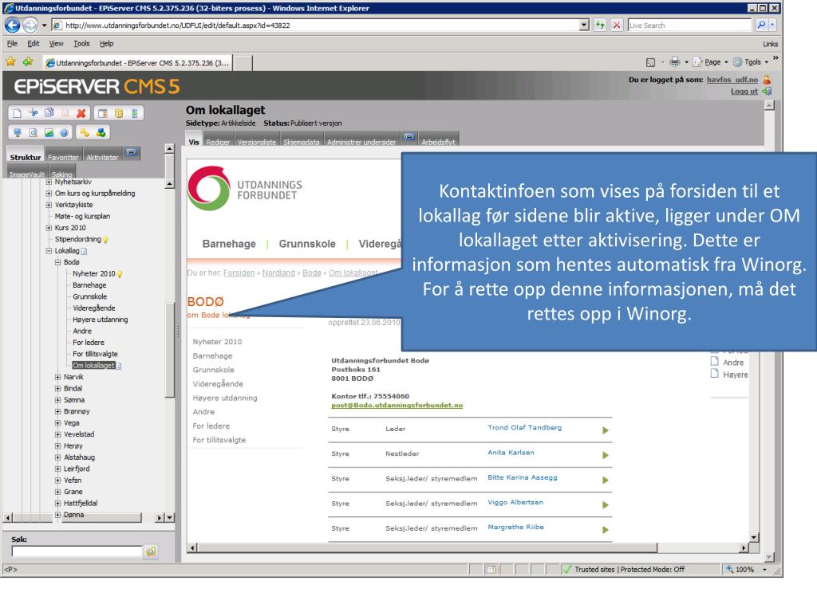Click the blue monitor icon in toolbar

[x=18, y=133]
